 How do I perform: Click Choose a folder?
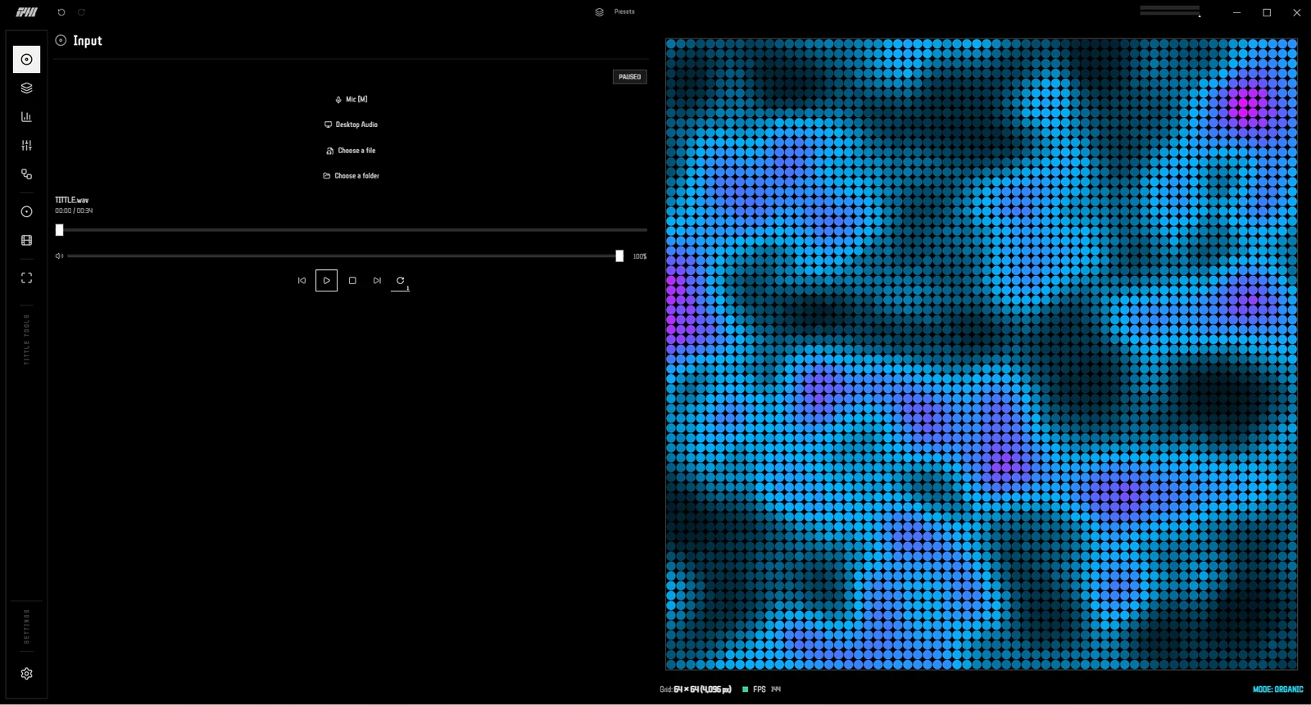351,176
